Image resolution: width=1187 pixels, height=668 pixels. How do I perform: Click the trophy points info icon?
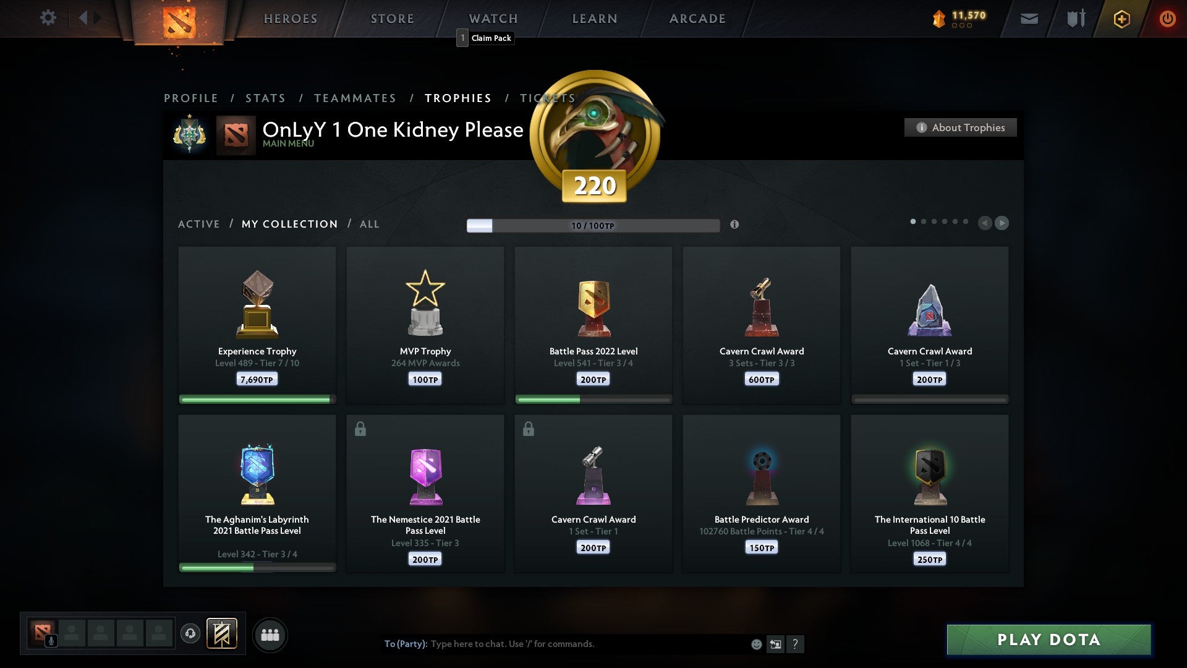[x=734, y=225]
